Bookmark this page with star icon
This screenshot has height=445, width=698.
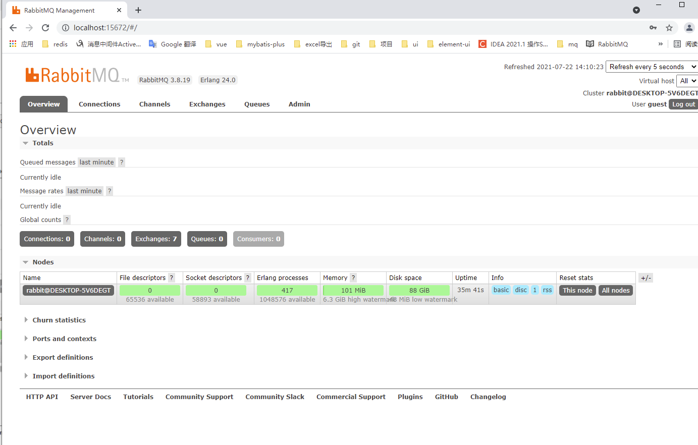tap(669, 28)
